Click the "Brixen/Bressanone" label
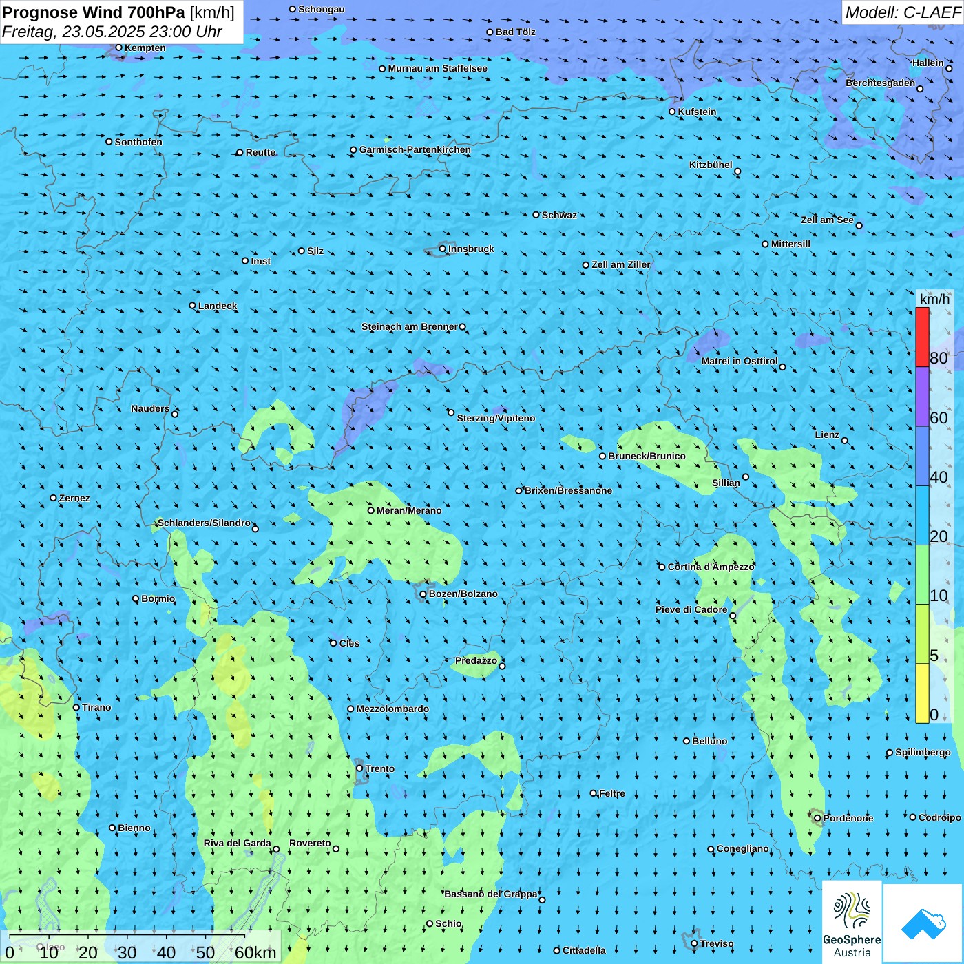964x964 pixels. 569,490
